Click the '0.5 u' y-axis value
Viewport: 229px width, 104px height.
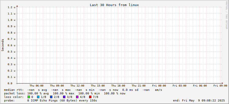click(x=11, y=52)
